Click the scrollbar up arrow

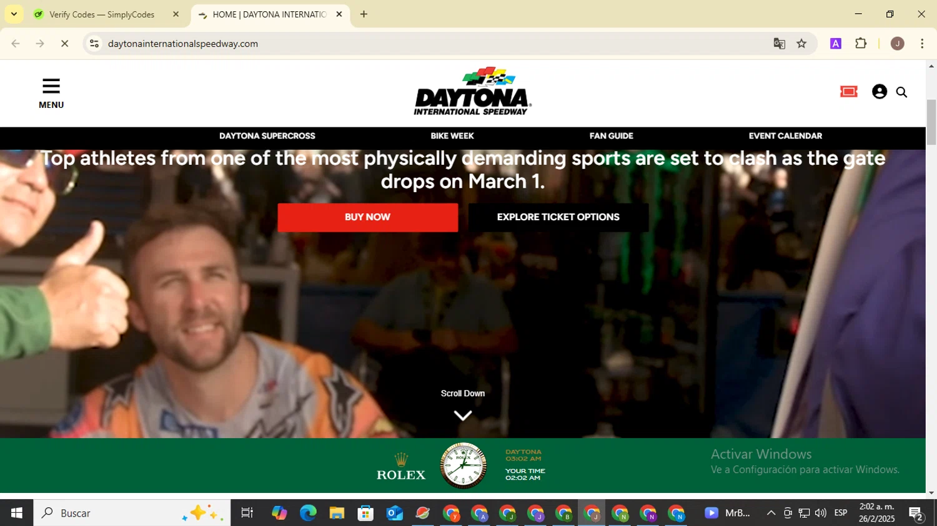pyautogui.click(x=931, y=66)
